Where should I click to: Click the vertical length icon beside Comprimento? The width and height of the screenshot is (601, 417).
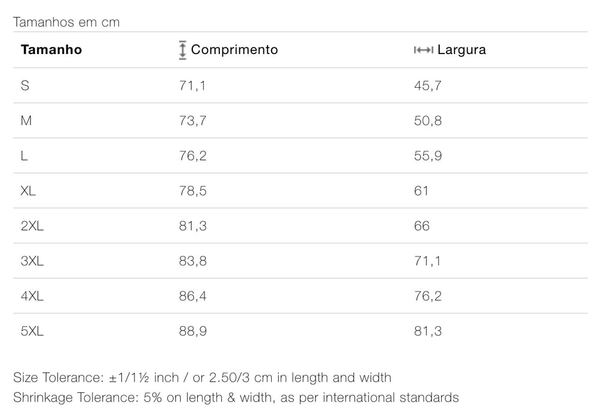click(183, 50)
